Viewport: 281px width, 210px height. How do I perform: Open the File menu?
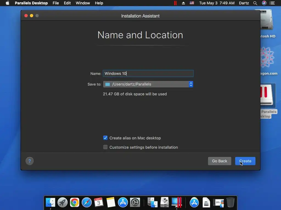click(56, 3)
